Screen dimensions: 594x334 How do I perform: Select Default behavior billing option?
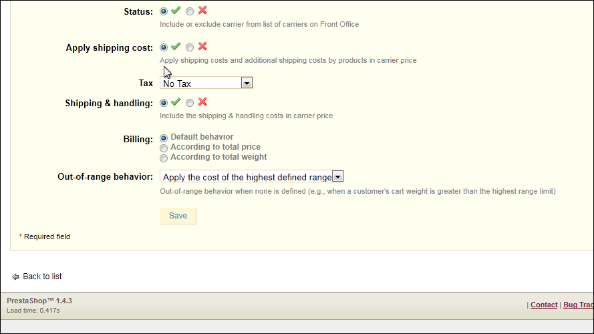coord(164,138)
